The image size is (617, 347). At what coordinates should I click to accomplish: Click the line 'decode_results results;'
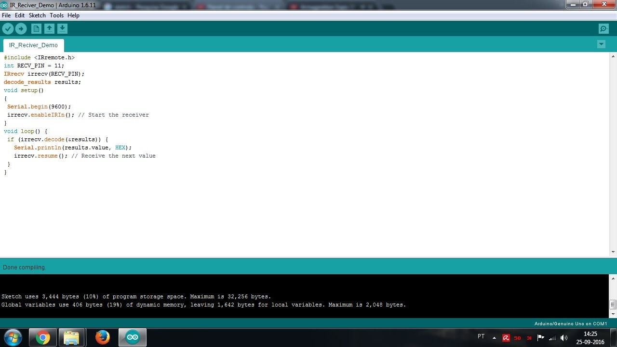[x=42, y=82]
